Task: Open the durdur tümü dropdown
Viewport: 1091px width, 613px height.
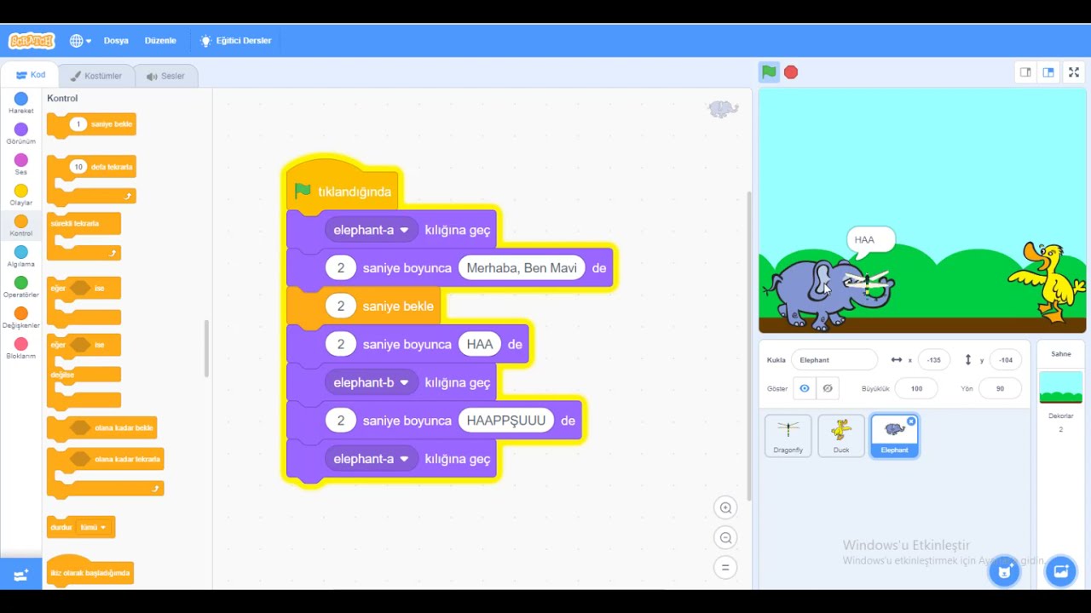Action: (93, 527)
